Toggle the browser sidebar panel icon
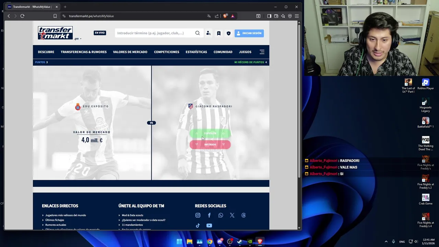This screenshot has width=439, height=247. coord(269,16)
